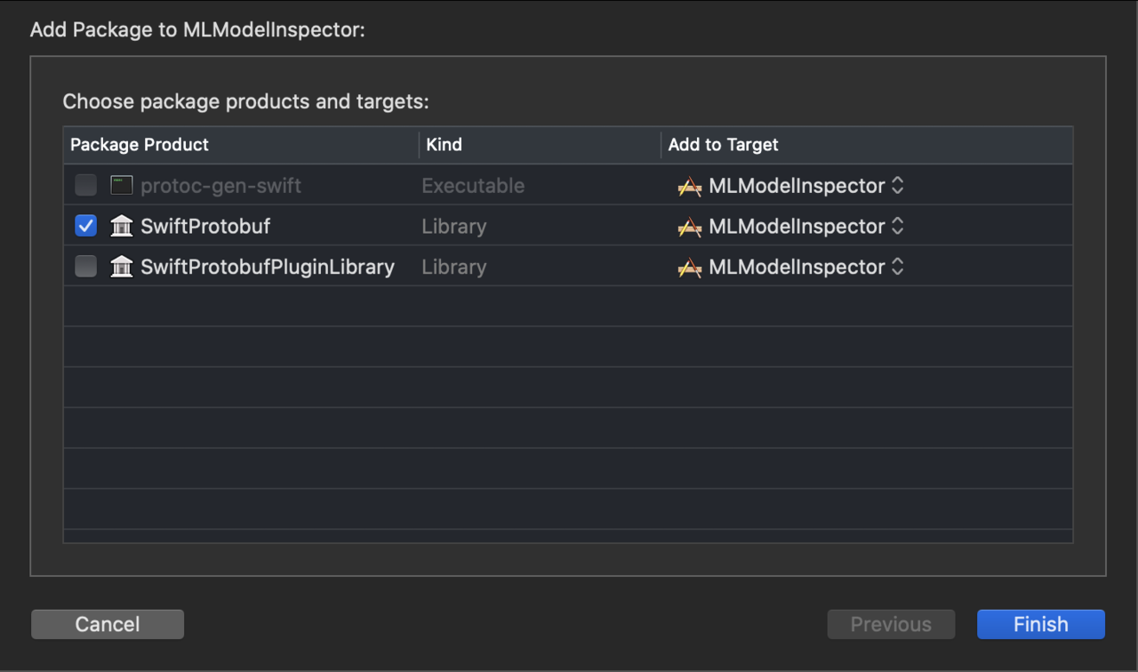Open the target dropdown for SwiftProtobufPluginLibrary
Image resolution: width=1138 pixels, height=672 pixels.
(897, 267)
